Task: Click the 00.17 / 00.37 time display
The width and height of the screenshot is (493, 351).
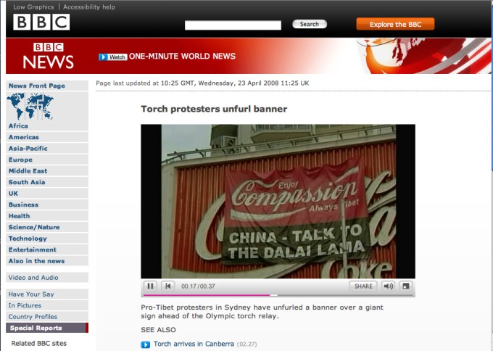Action: coord(198,286)
